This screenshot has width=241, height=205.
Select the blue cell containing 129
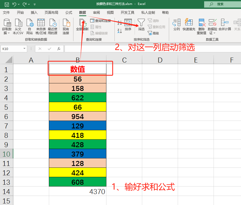click(78, 126)
